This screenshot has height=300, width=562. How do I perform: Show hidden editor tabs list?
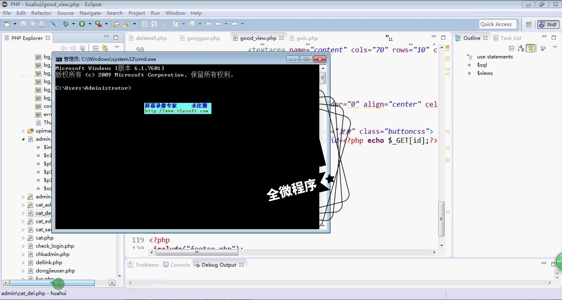(x=389, y=38)
